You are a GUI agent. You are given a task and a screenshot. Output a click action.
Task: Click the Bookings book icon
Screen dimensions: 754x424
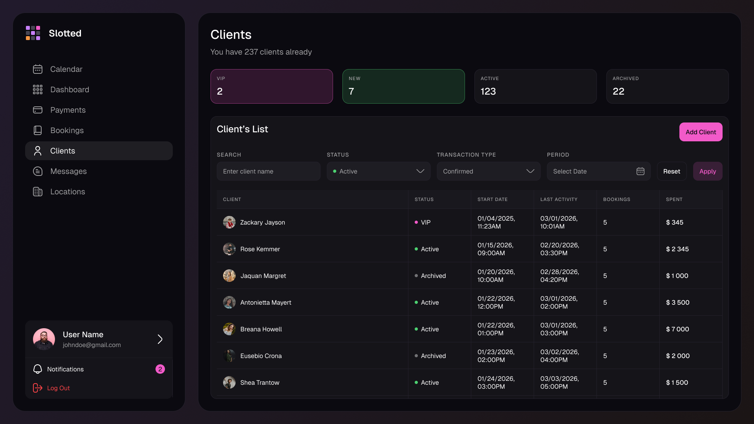38,130
